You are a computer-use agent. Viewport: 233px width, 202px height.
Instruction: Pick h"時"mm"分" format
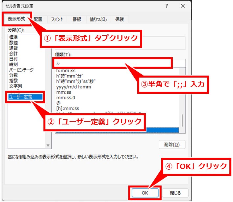pyautogui.click(x=69, y=76)
